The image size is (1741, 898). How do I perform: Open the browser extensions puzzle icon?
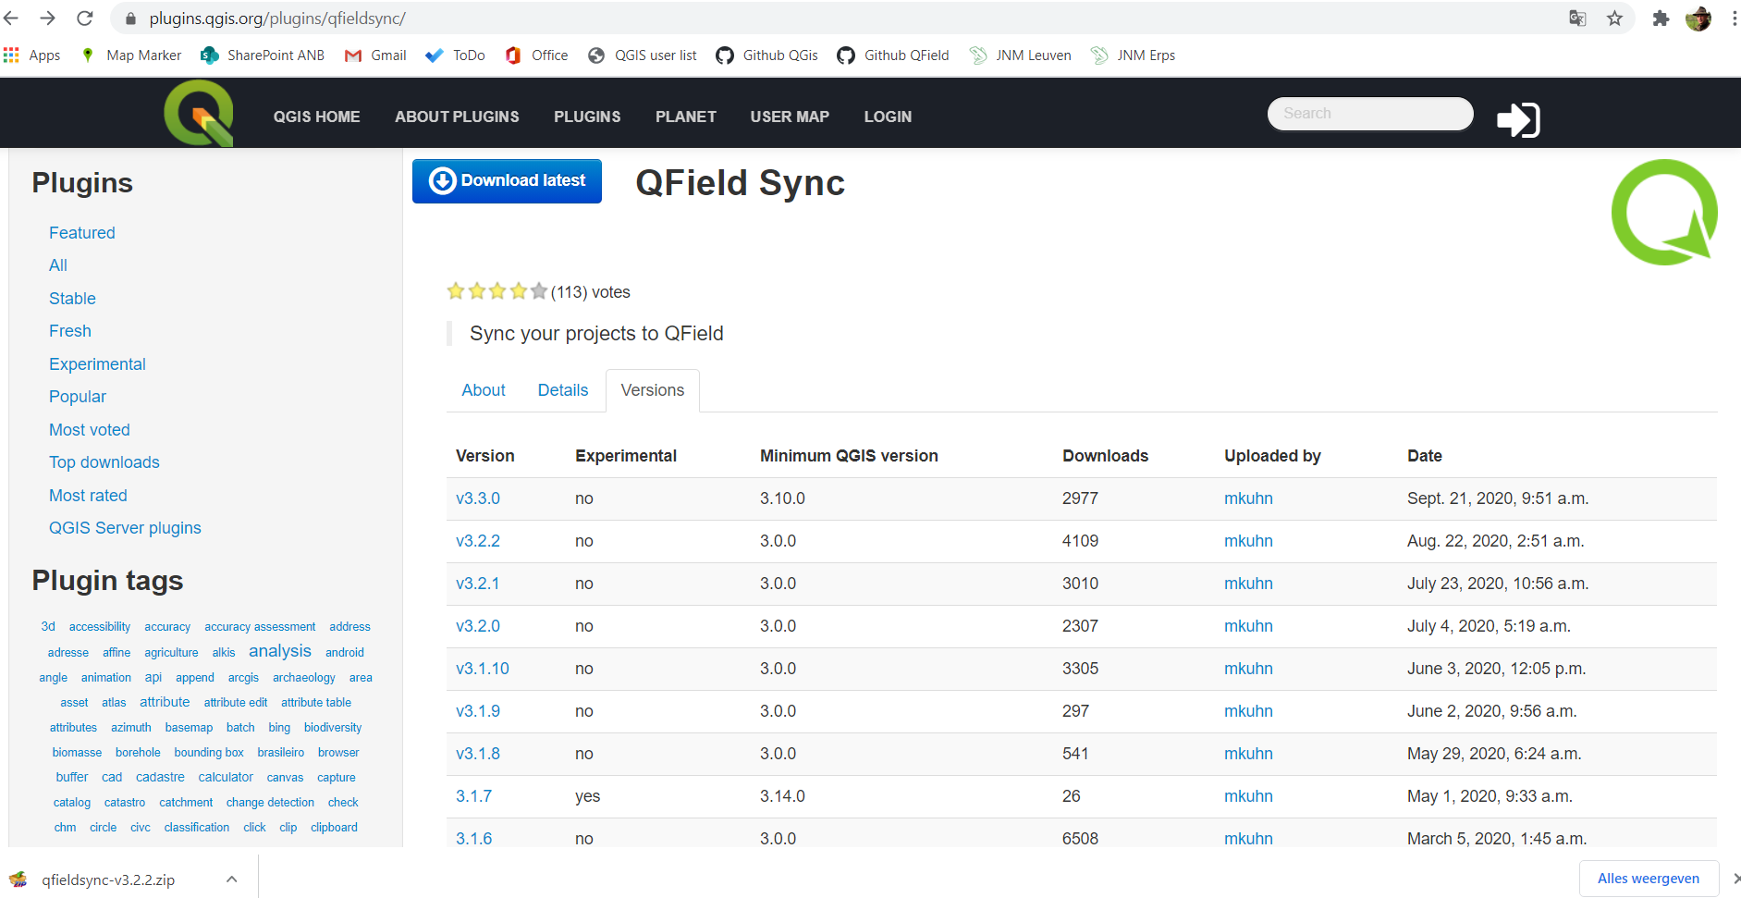1661,18
